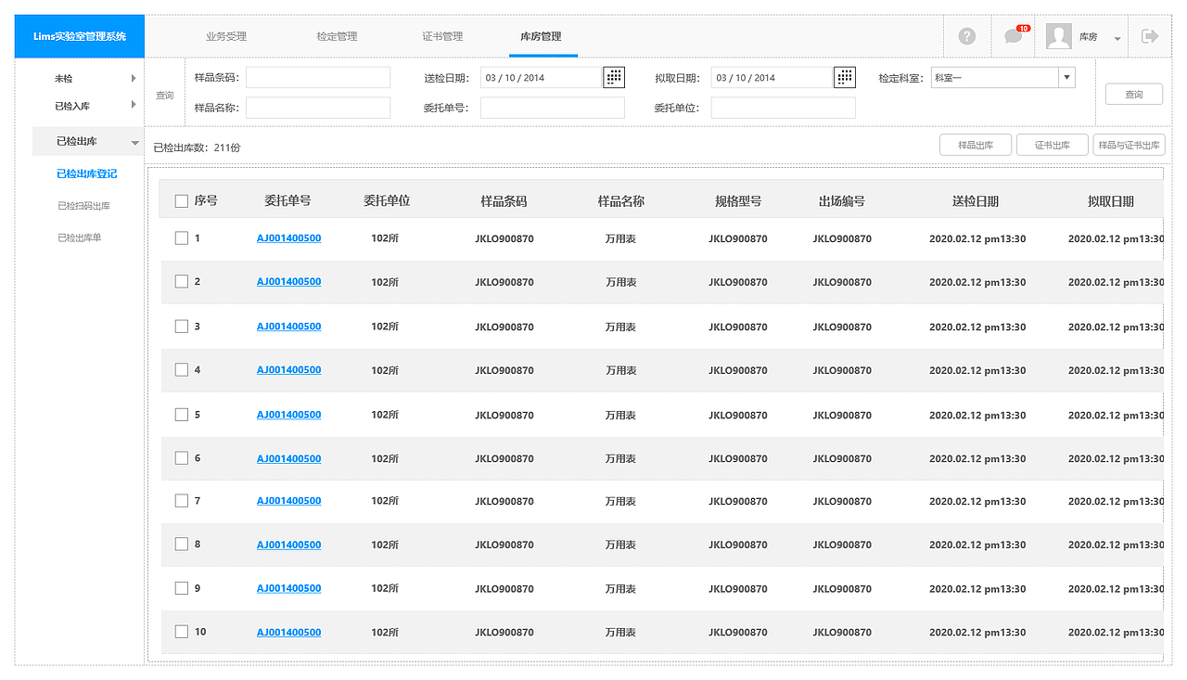Open order link AJ001400500 in row 5
The width and height of the screenshot is (1187, 680).
(289, 415)
